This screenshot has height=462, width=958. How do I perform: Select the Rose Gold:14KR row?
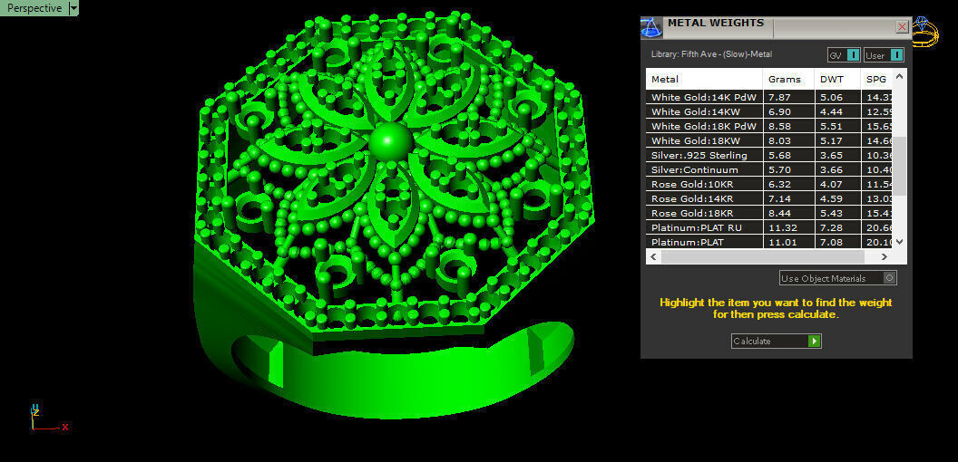pyautogui.click(x=769, y=198)
